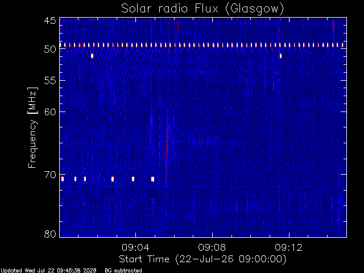Click the Start Time axis title
The width and height of the screenshot is (364, 273).
click(x=202, y=259)
